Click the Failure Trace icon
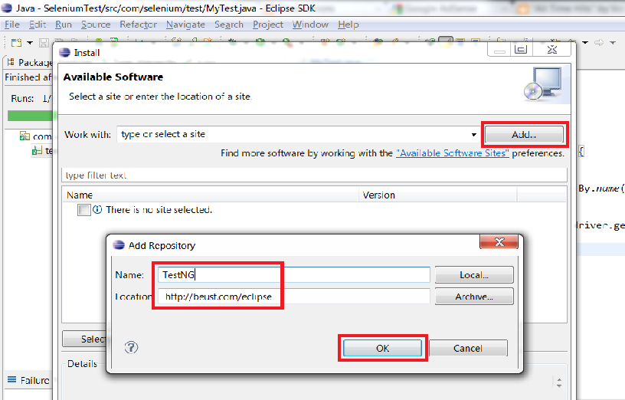The image size is (625, 400). point(12,379)
